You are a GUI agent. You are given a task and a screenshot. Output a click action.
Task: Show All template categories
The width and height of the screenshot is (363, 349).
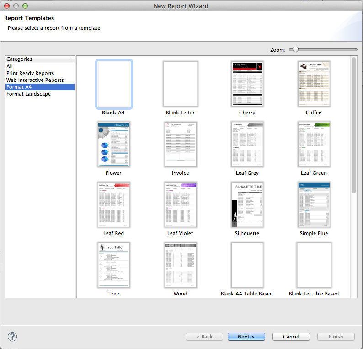pyautogui.click(x=40, y=66)
